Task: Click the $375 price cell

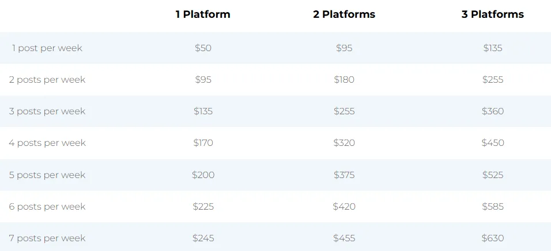Action: [x=344, y=175]
